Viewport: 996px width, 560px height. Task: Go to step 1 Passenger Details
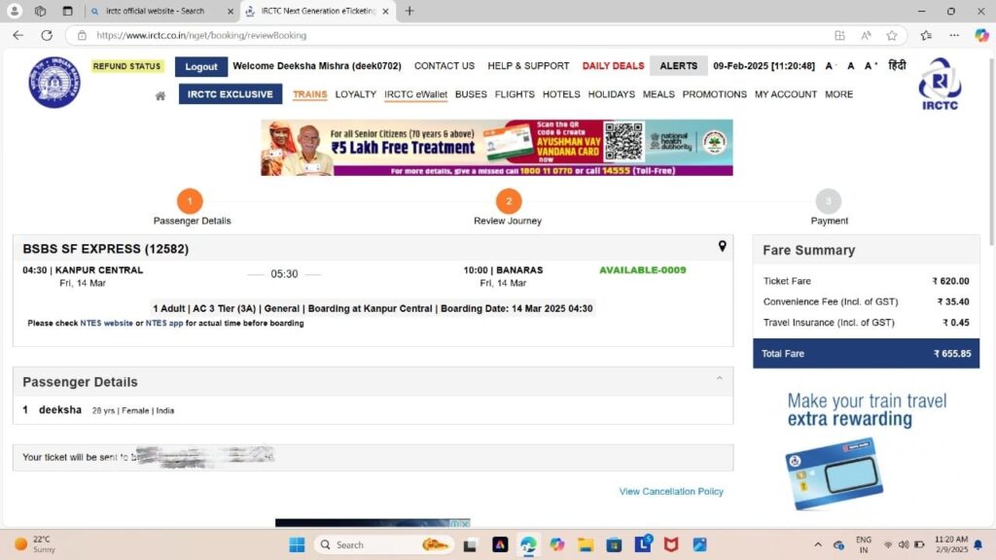[190, 201]
